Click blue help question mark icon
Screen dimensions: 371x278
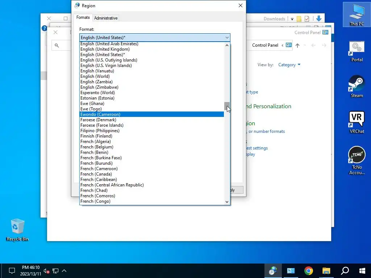44,28
